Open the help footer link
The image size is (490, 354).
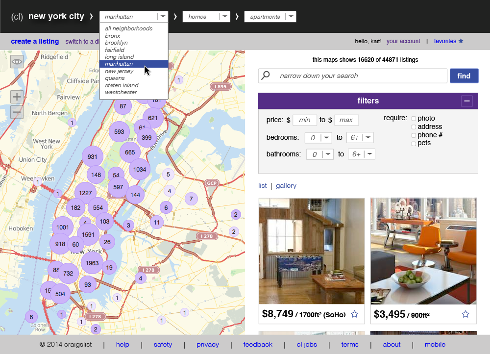[x=122, y=344]
